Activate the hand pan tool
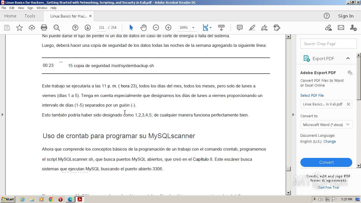Image resolution: width=361 pixels, height=203 pixels. pyautogui.click(x=144, y=28)
